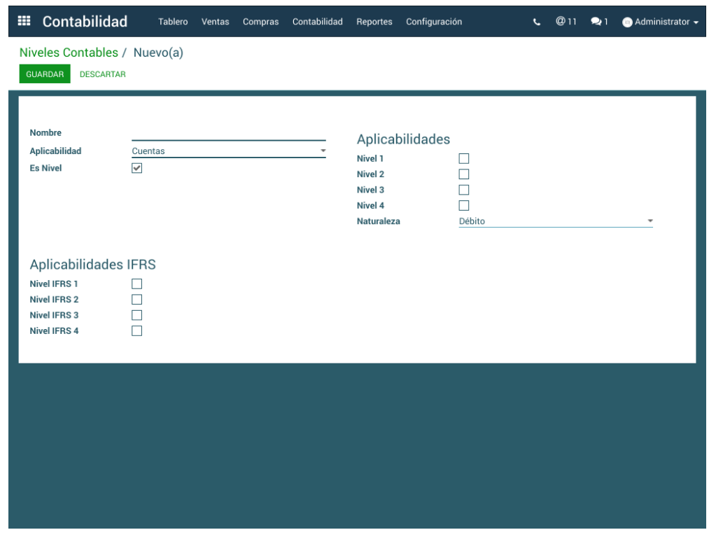Open the apps grid menu icon
This screenshot has height=537, width=716.
tap(24, 21)
